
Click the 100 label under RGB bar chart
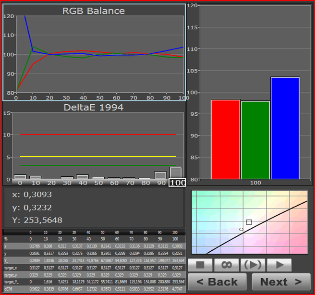[255, 183]
